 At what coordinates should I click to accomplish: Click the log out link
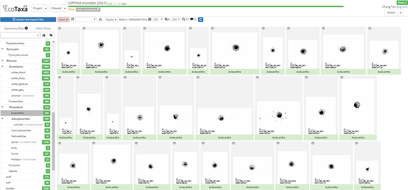(x=402, y=7)
